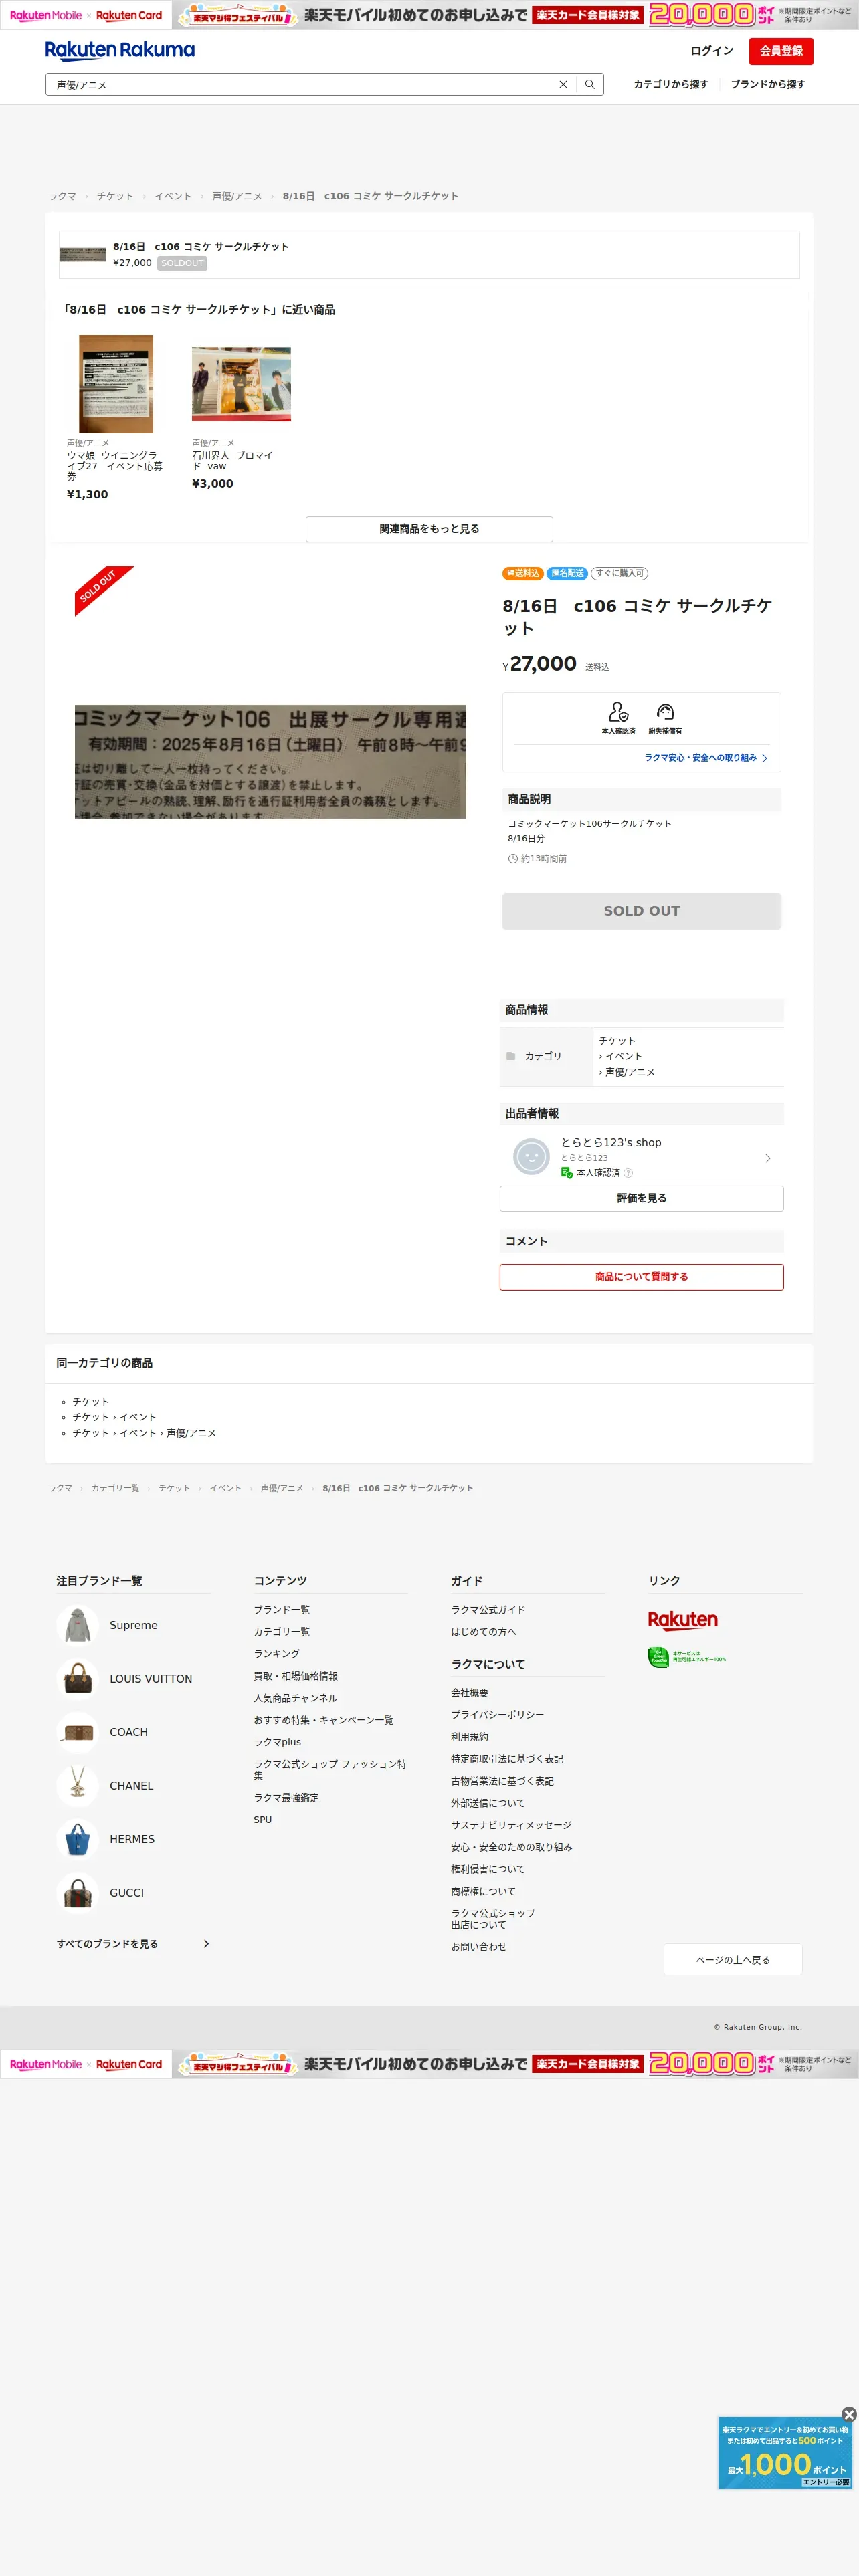Open 権利侵害について footer link

(488, 1869)
